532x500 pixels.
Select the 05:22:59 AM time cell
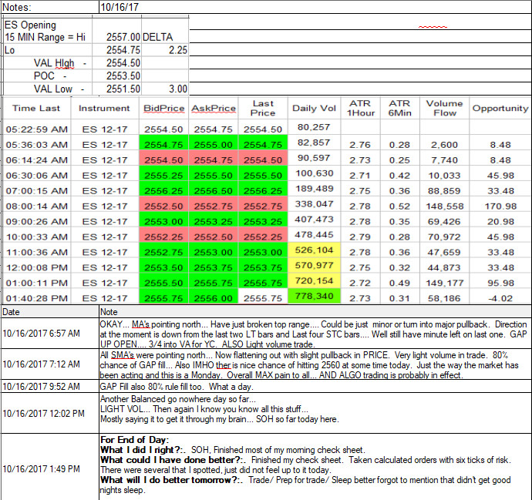(37, 129)
